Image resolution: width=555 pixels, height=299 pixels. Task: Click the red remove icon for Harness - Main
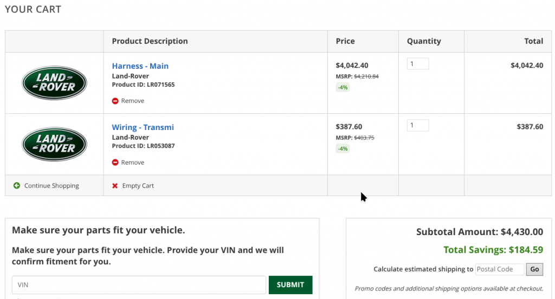point(115,101)
